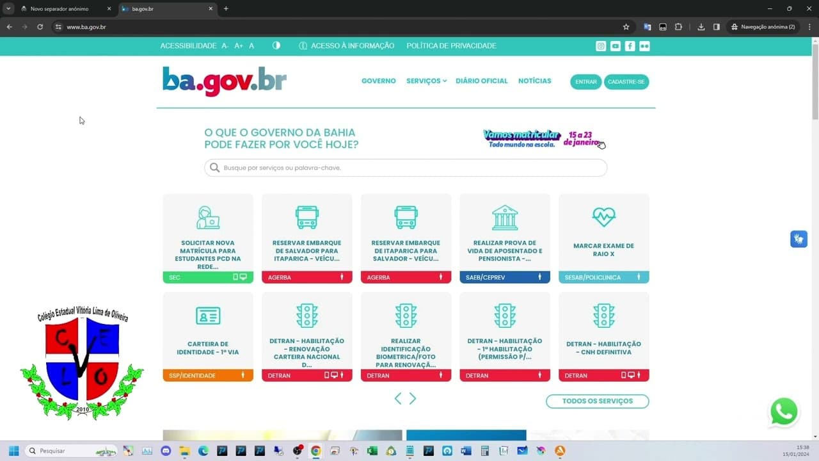
Task: Open the browser downloads icon
Action: click(701, 27)
